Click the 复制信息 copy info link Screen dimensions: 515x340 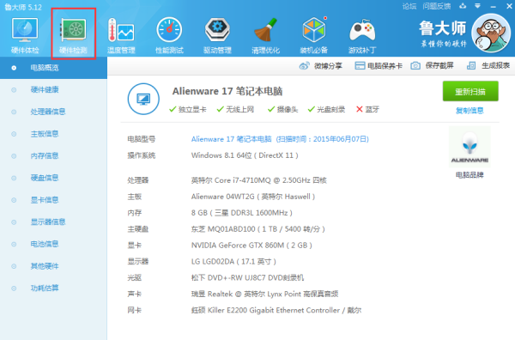coord(470,111)
